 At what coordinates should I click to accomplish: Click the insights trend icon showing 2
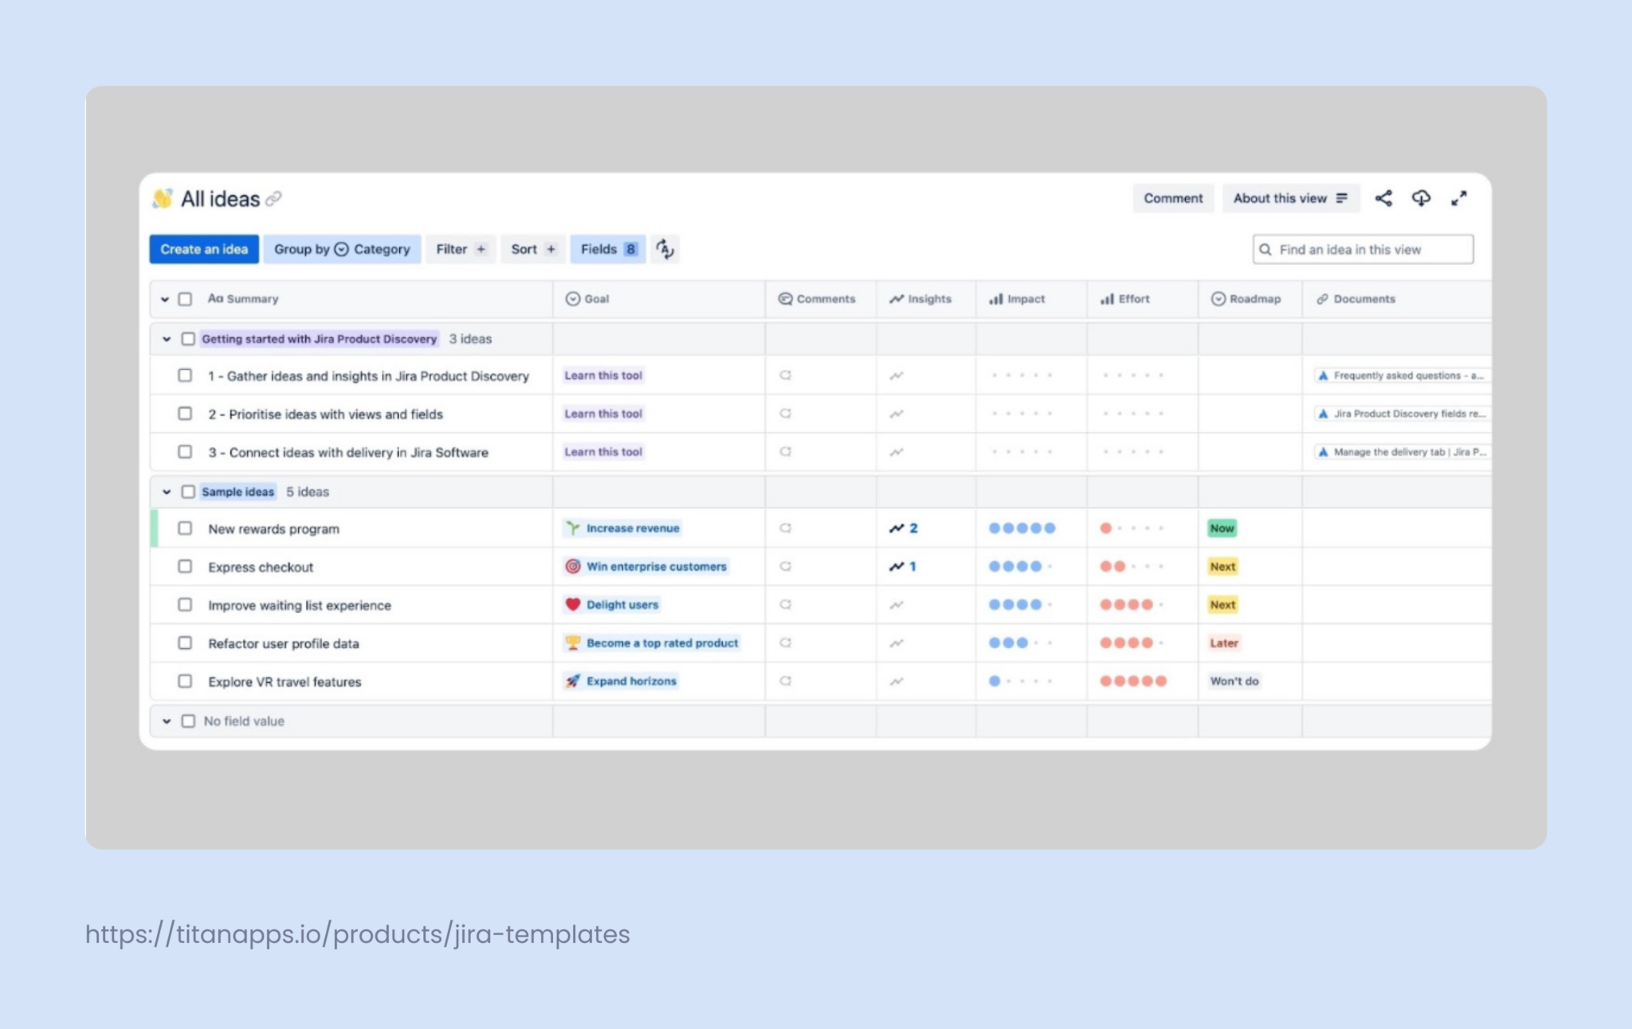(904, 528)
